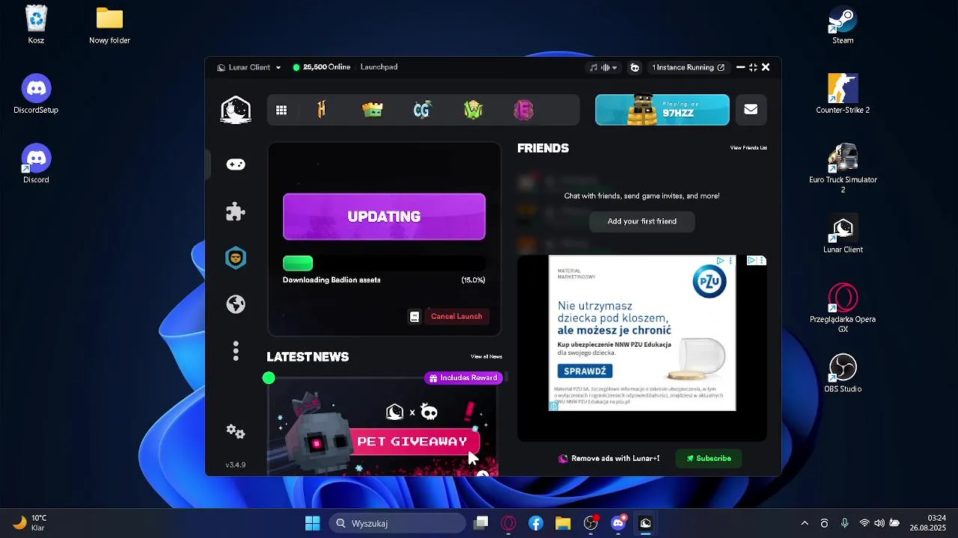Open the launch log icon beside Cancel
Viewport: 958px width, 538px height.
pyautogui.click(x=414, y=317)
